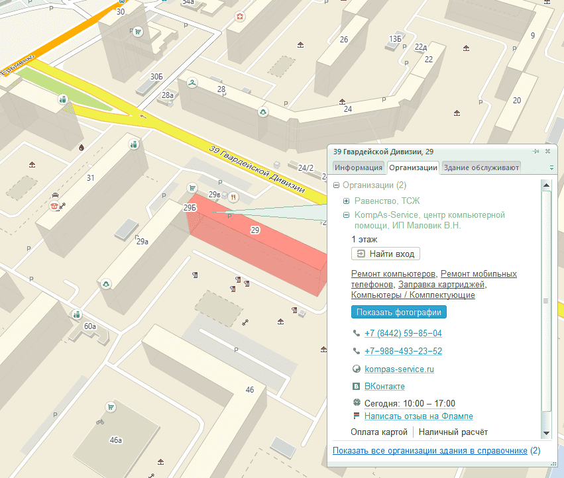Click the shopping cart icon above building 46а
The width and height of the screenshot is (564, 478).
coord(110,406)
